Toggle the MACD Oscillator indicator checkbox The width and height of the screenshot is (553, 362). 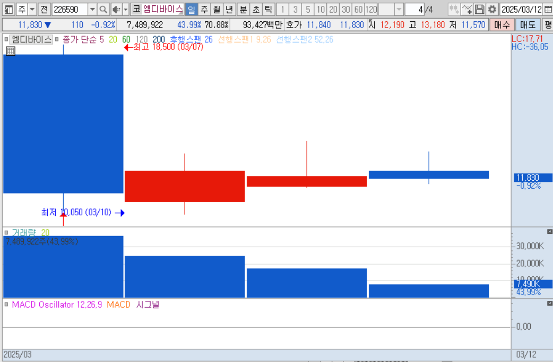[6, 305]
